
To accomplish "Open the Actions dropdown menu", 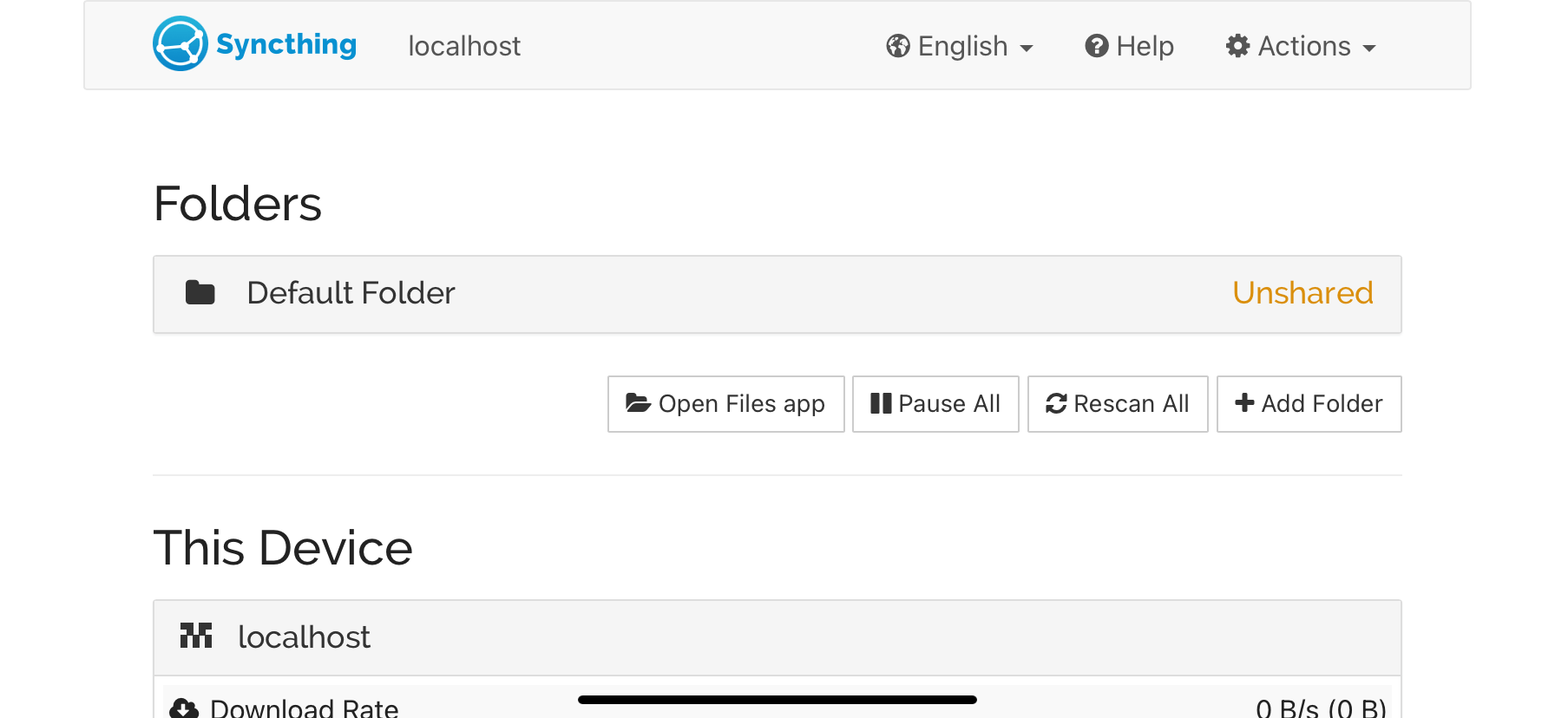I will [x=1302, y=46].
